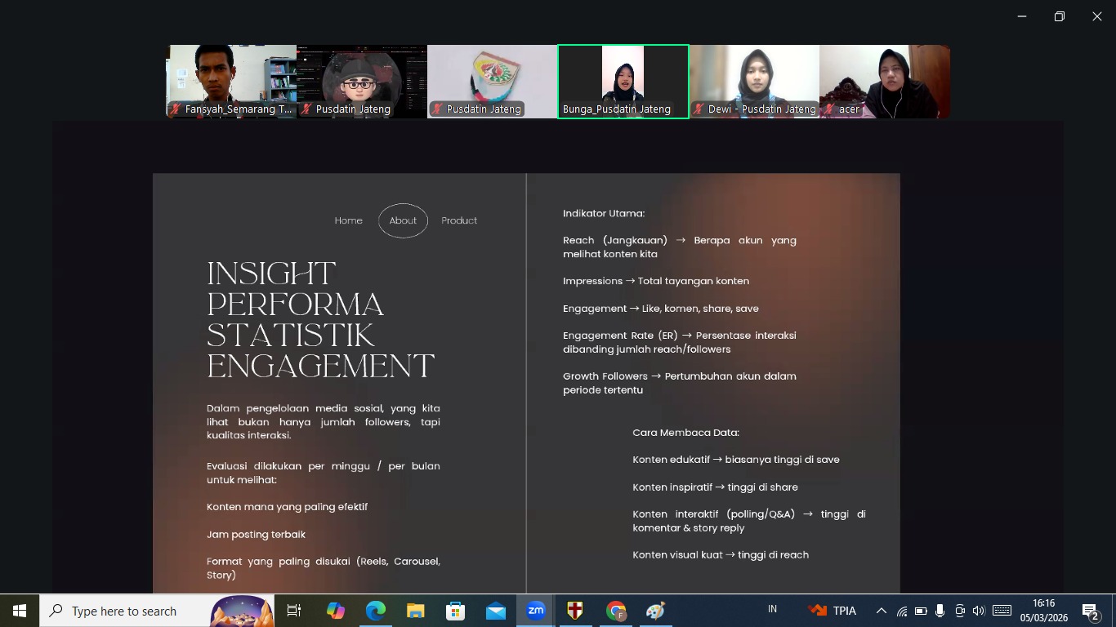
Task: Open the notification center icon
Action: [1089, 611]
